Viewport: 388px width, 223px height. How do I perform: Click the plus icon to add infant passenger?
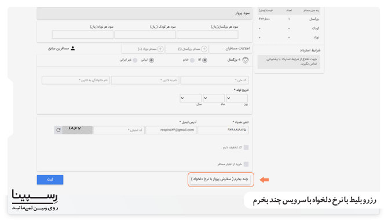(x=160, y=49)
